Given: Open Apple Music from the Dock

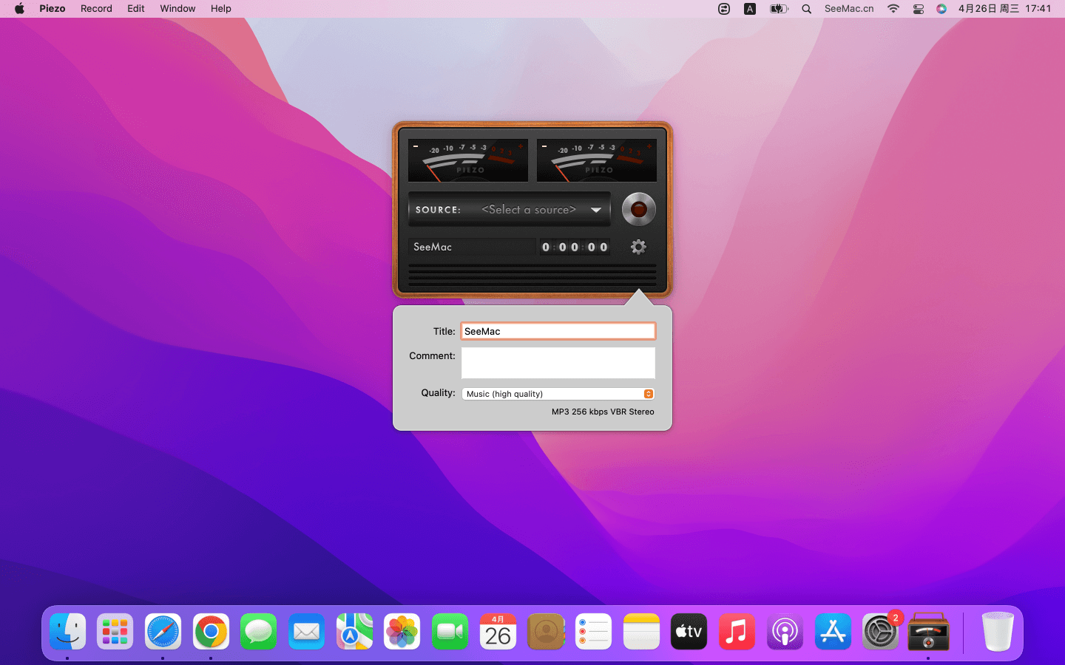Looking at the screenshot, I should coord(737,632).
